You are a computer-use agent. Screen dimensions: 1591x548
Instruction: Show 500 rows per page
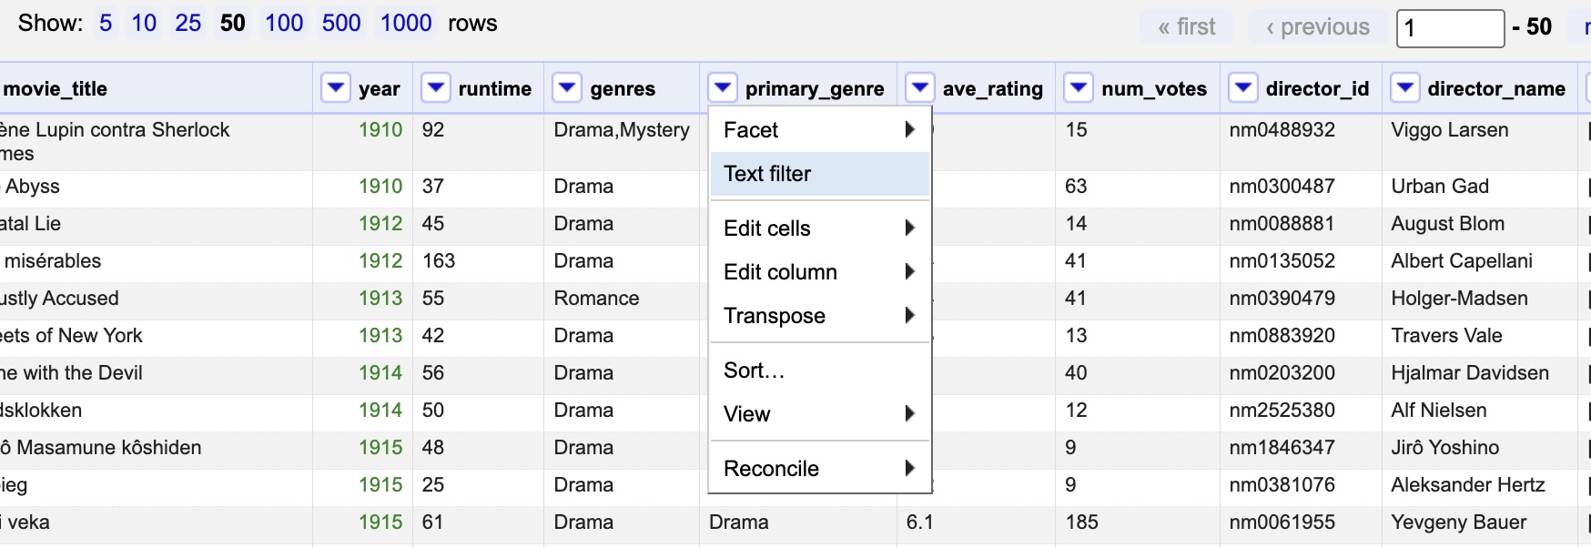click(x=341, y=24)
